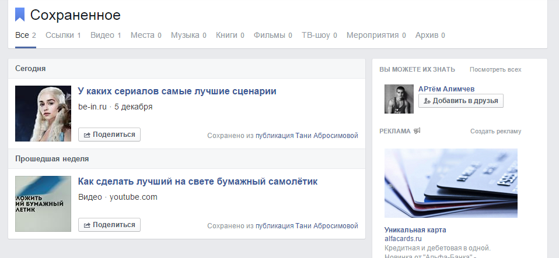Open the Фильмы tab
559x258 pixels.
273,35
